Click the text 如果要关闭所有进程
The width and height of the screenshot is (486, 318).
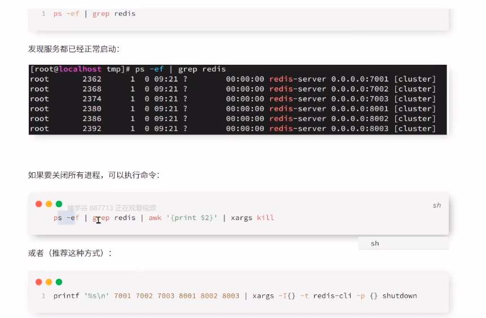pos(64,175)
